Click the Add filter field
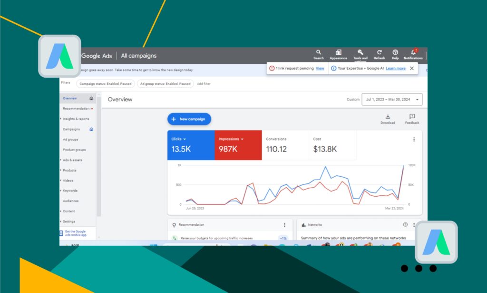This screenshot has height=293, width=487. 204,84
